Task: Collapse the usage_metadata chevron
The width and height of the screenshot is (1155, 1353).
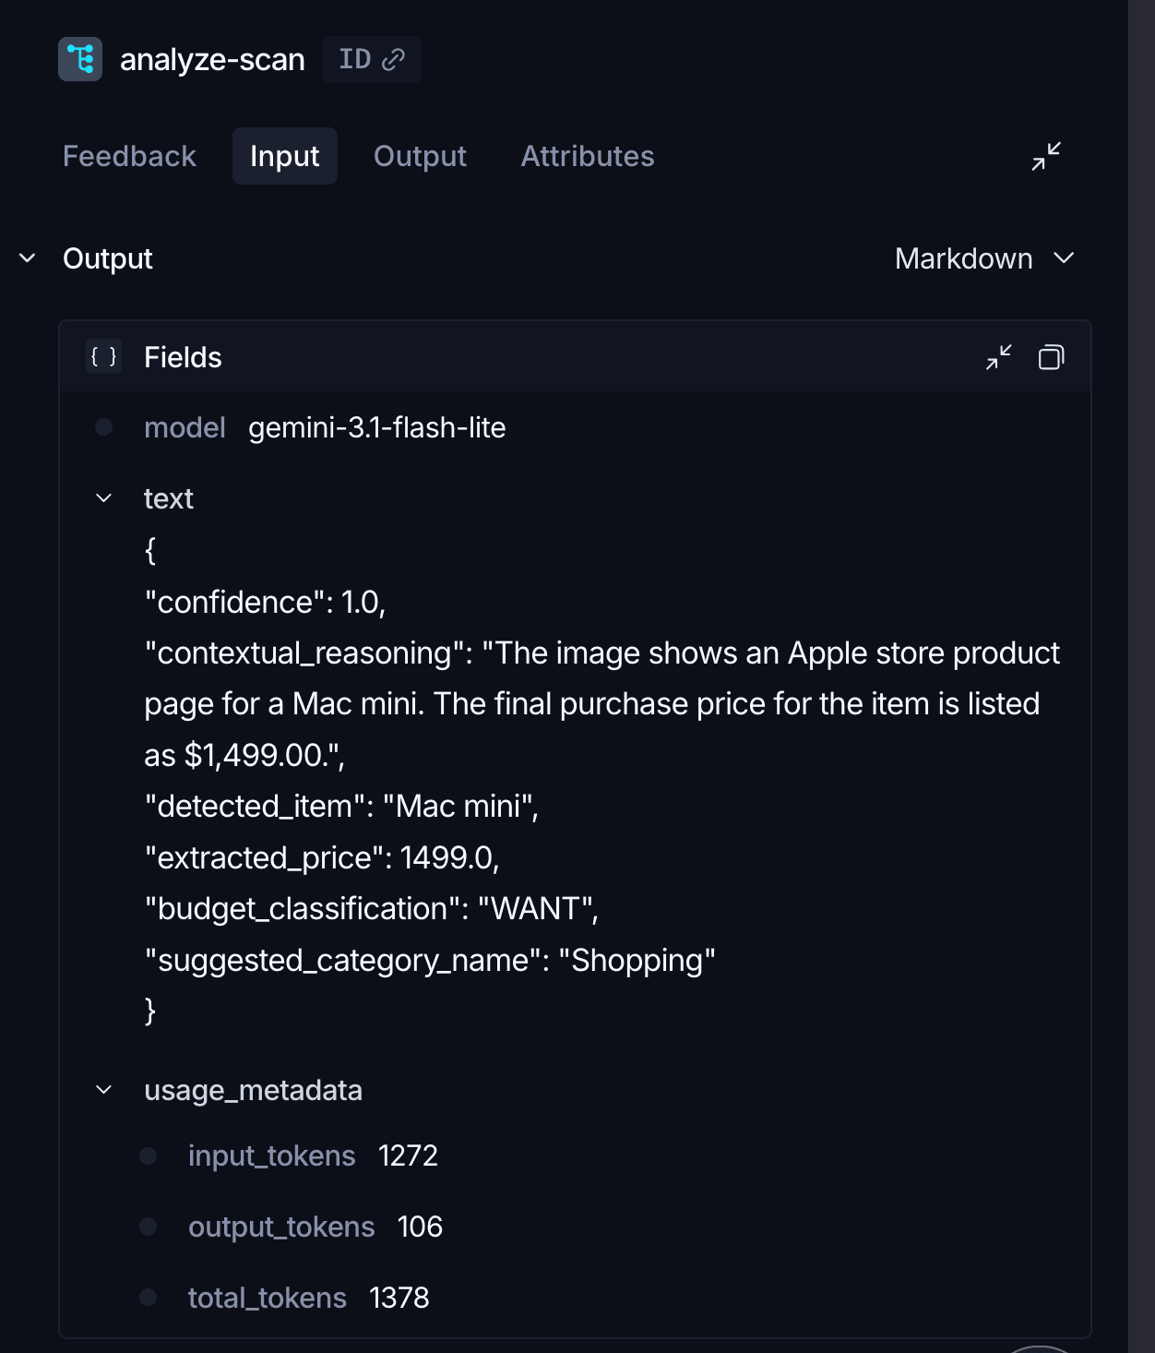Action: click(104, 1090)
